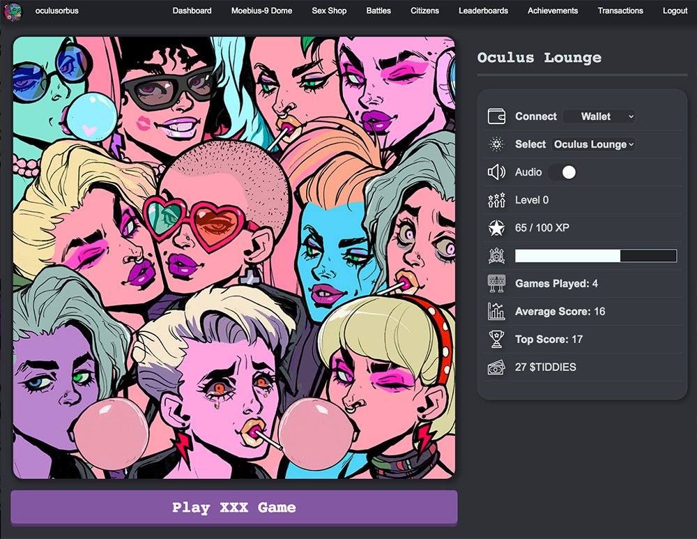Click the Level stars icon
Image resolution: width=697 pixels, height=539 pixels.
pos(496,200)
